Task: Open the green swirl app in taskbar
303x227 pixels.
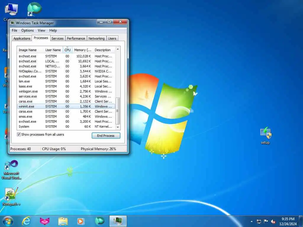Action: pyautogui.click(x=99, y=221)
